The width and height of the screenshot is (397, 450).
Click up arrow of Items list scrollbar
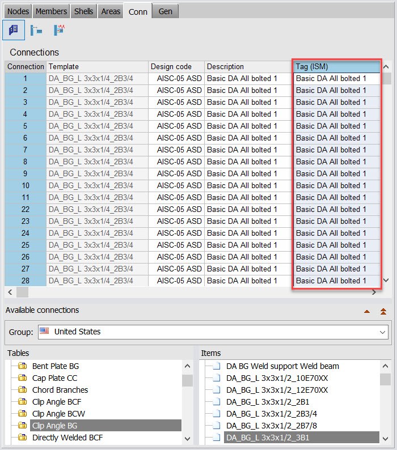click(x=385, y=366)
